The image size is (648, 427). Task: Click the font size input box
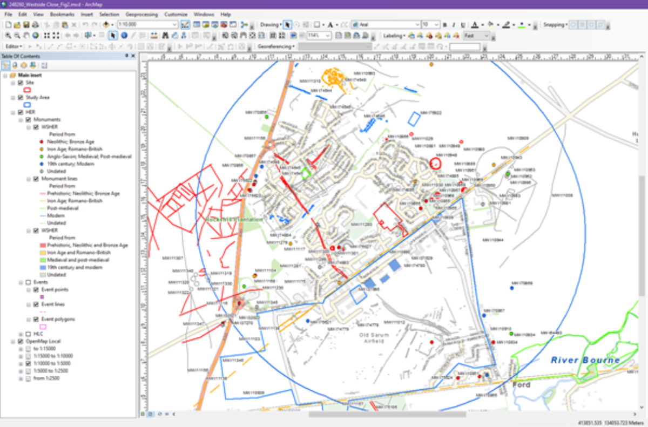pyautogui.click(x=428, y=25)
